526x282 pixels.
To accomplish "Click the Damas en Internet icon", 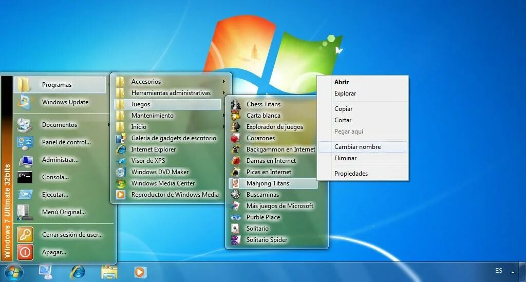I will coord(236,161).
